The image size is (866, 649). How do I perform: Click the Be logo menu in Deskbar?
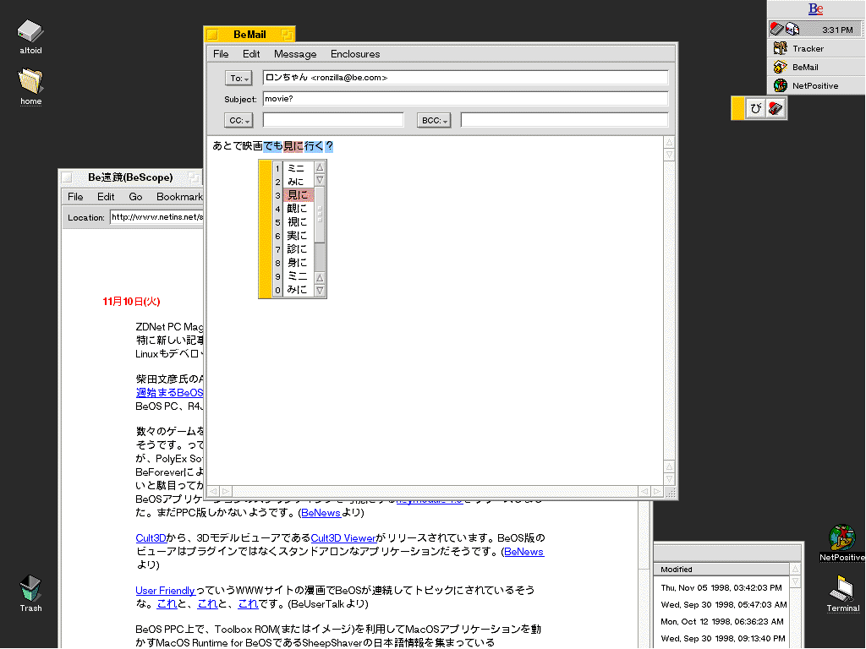tap(815, 9)
